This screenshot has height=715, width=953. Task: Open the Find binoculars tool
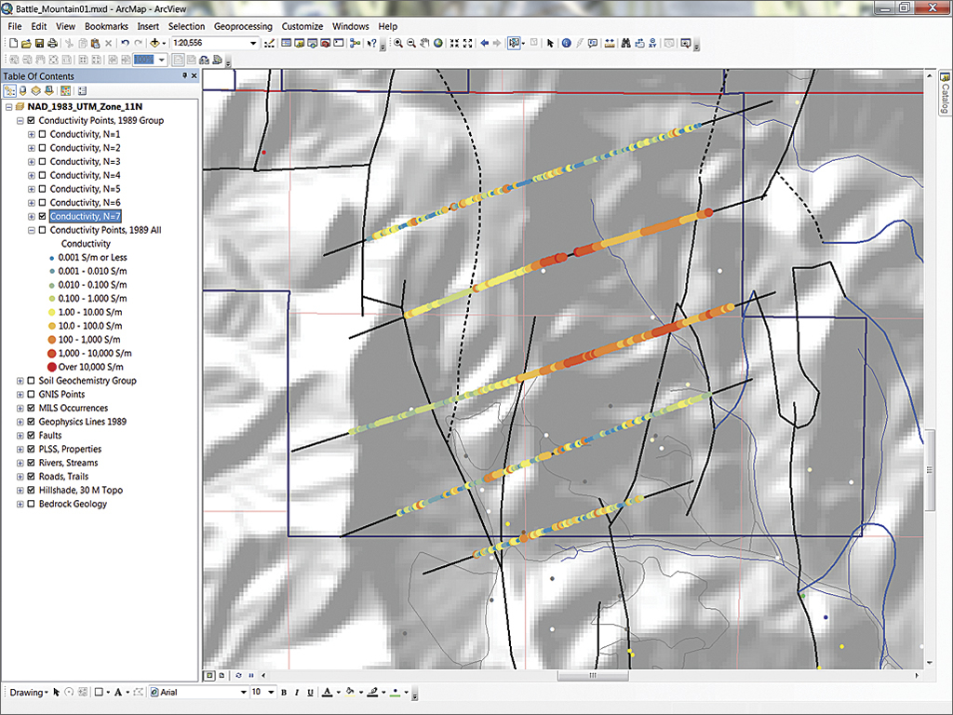pyautogui.click(x=625, y=43)
